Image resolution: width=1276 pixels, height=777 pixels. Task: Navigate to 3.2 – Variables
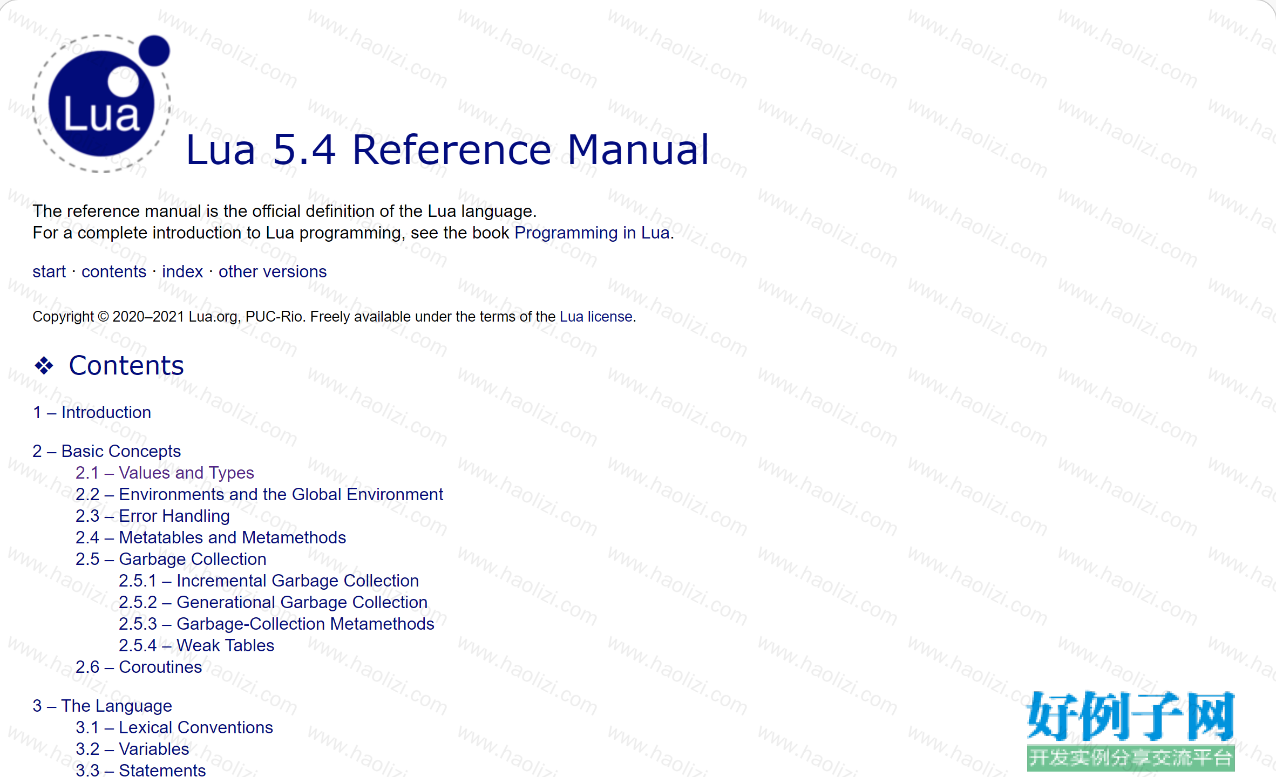click(132, 749)
